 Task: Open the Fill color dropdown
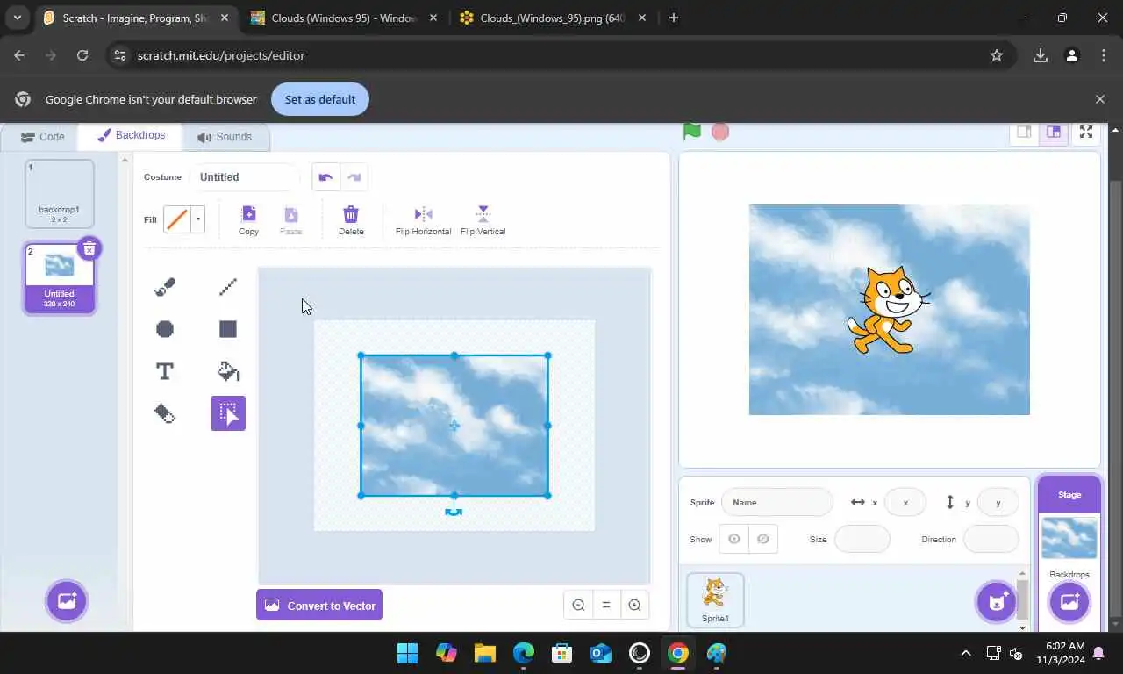[184, 219]
